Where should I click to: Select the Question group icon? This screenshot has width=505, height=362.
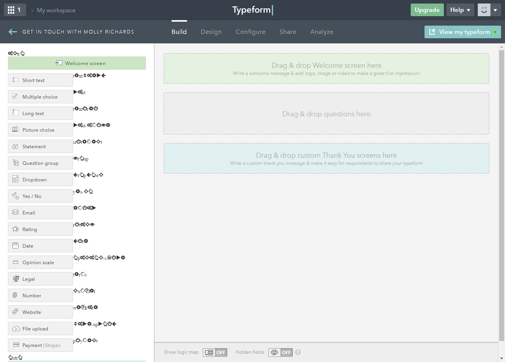coord(15,163)
